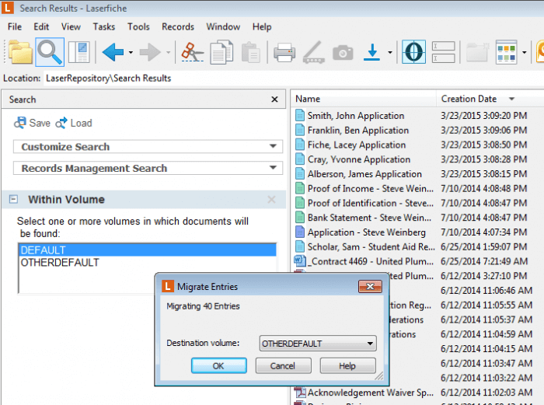Select Franklin, Ben Application entry

coord(358,130)
